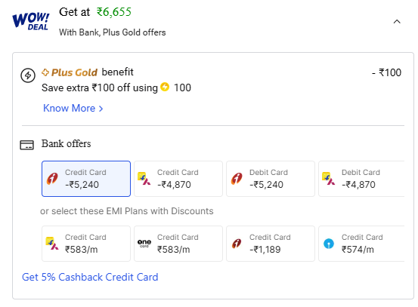
Task: Click the ₹6,655 deal price text
Action: coord(114,12)
